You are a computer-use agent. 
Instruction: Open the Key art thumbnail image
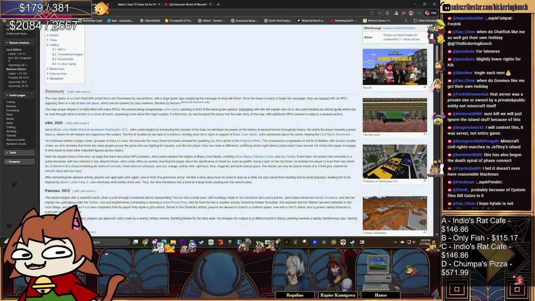click(x=395, y=67)
